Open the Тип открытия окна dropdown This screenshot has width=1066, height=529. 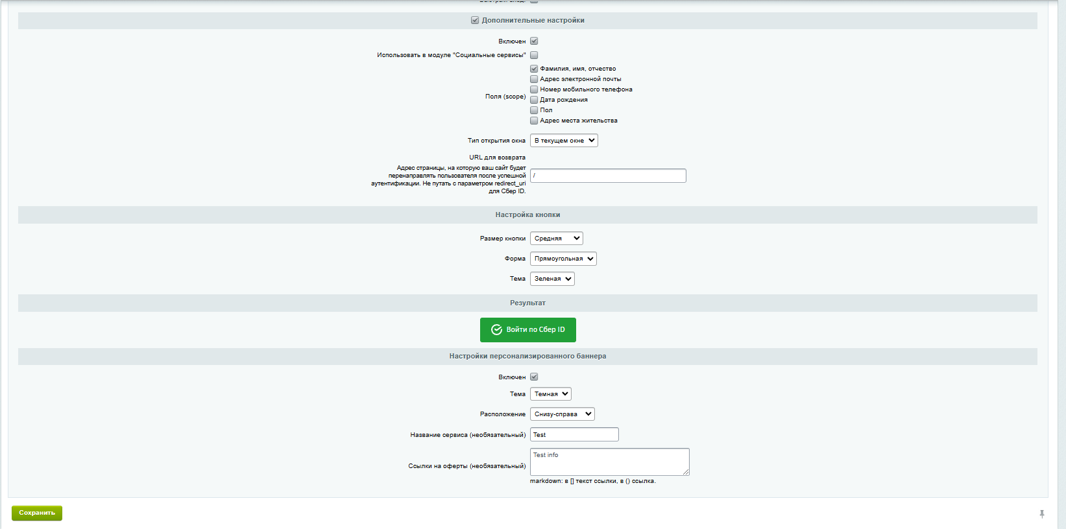point(564,141)
